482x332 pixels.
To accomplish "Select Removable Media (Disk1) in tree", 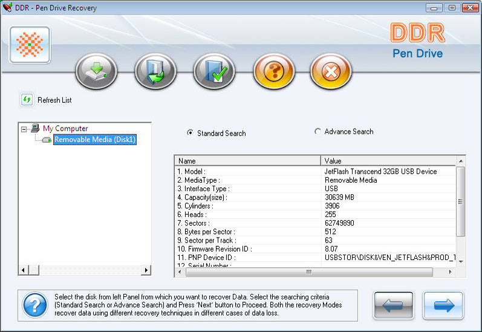I will click(x=95, y=140).
